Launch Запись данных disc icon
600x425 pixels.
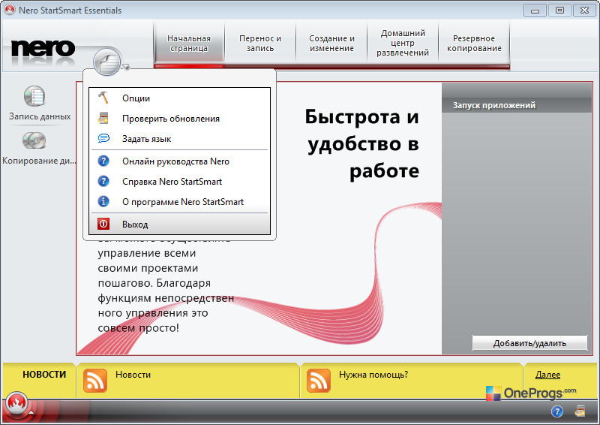(x=34, y=96)
